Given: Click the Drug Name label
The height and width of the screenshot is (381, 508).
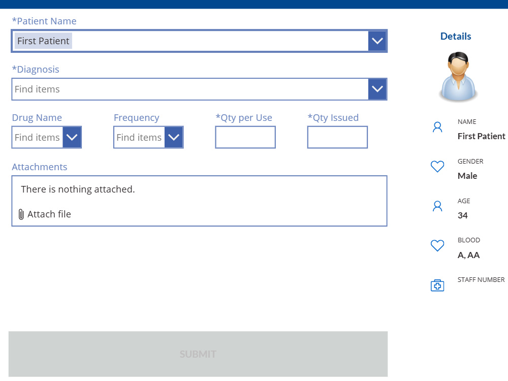Looking at the screenshot, I should point(37,118).
